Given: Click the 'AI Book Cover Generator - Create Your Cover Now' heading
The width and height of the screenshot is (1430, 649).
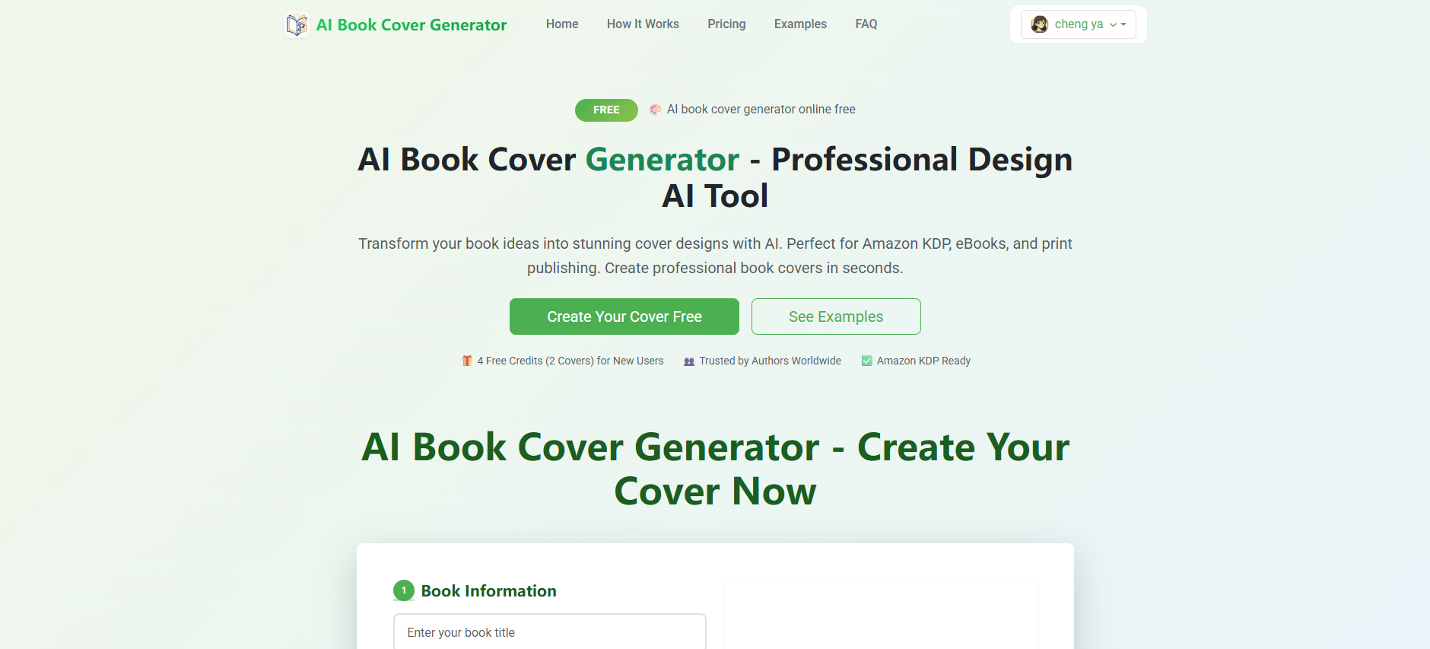Looking at the screenshot, I should tap(715, 469).
